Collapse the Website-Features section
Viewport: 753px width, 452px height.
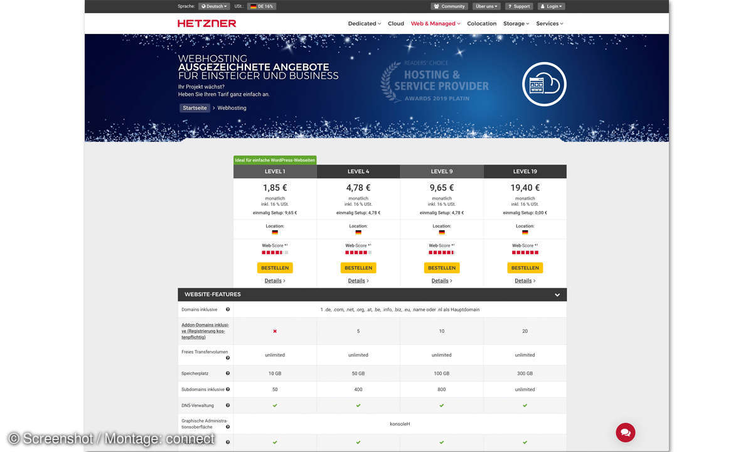coord(557,294)
